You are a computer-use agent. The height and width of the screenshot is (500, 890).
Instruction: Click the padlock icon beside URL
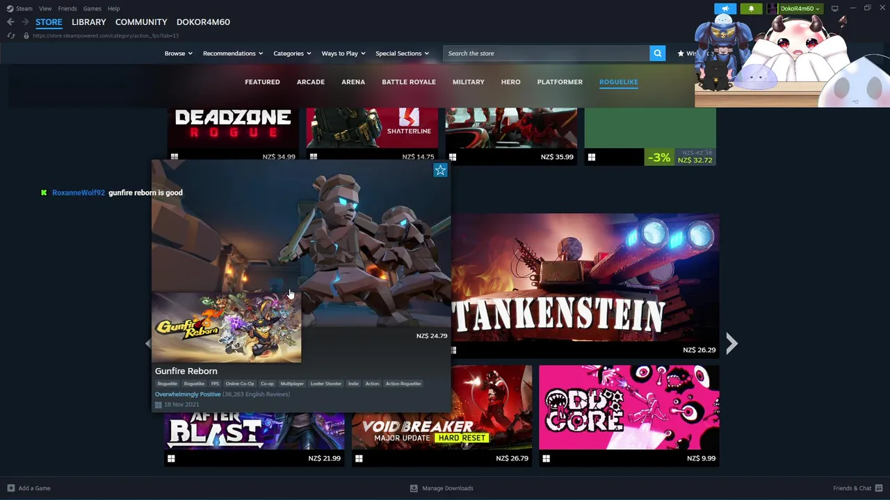pyautogui.click(x=26, y=35)
